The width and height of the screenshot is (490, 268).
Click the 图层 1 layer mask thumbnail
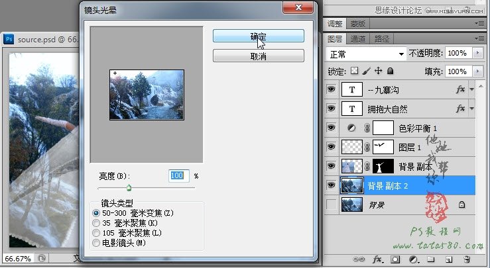383,147
